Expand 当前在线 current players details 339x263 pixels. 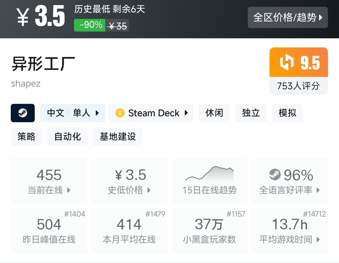pos(69,190)
